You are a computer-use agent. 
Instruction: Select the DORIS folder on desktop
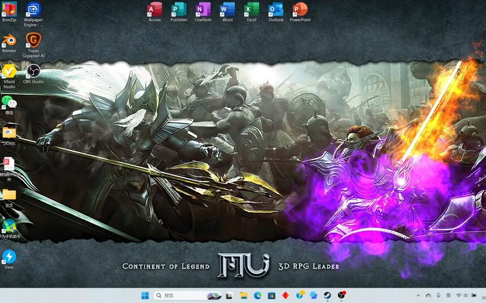pos(9,136)
